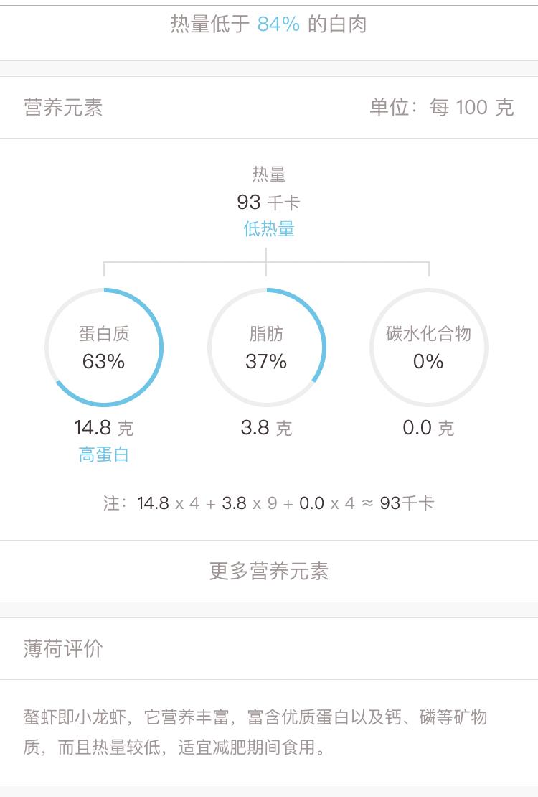The image size is (538, 797).
Task: Tap the 热量低于 白肉 banner text
Action: 268,24
